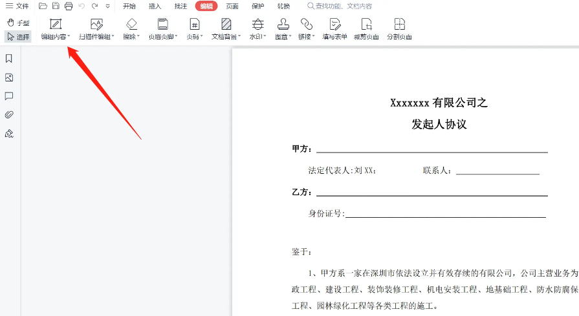579x316 pixels.
Task: Click the 编辑内容 (Edit Content) tool
Action: [56, 29]
